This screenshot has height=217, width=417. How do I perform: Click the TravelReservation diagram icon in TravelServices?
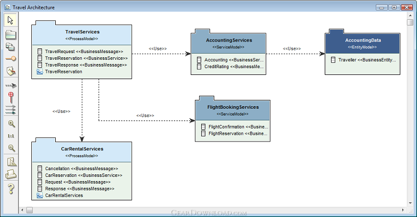(x=40, y=71)
